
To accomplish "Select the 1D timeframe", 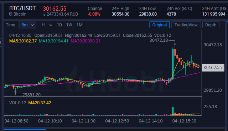I will tap(59, 25).
